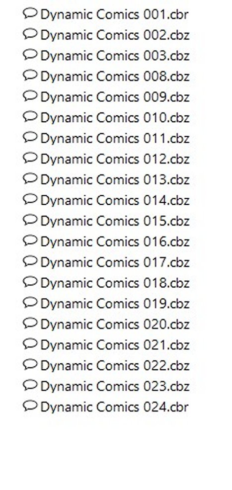Click the speech bubble icon for Dynamic Comics 009.cbz
Screen dimensions: 232x490
[x=30, y=96]
